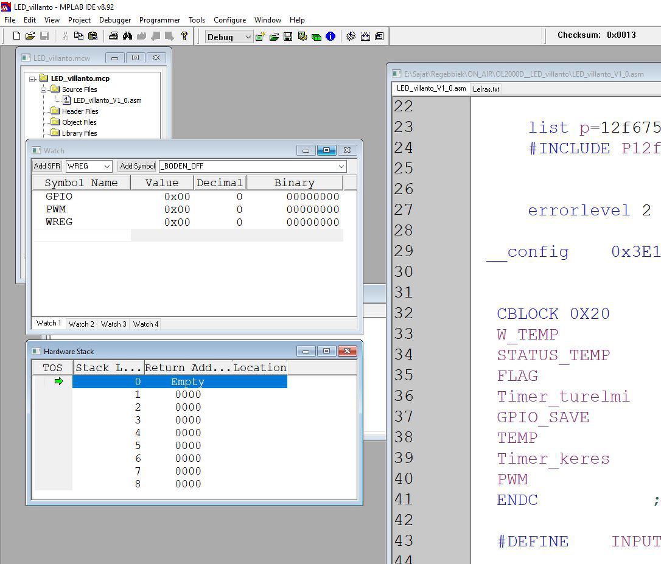Collapse the Source Files tree folder
This screenshot has width=661, height=564.
click(44, 89)
